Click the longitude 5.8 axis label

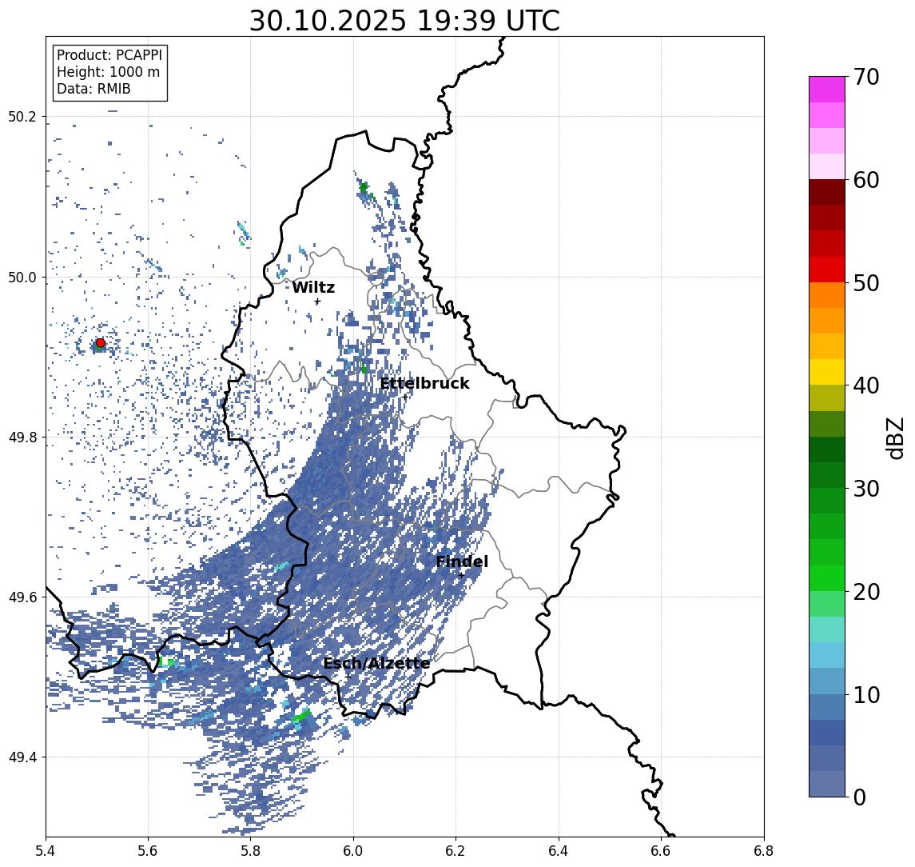tap(251, 851)
